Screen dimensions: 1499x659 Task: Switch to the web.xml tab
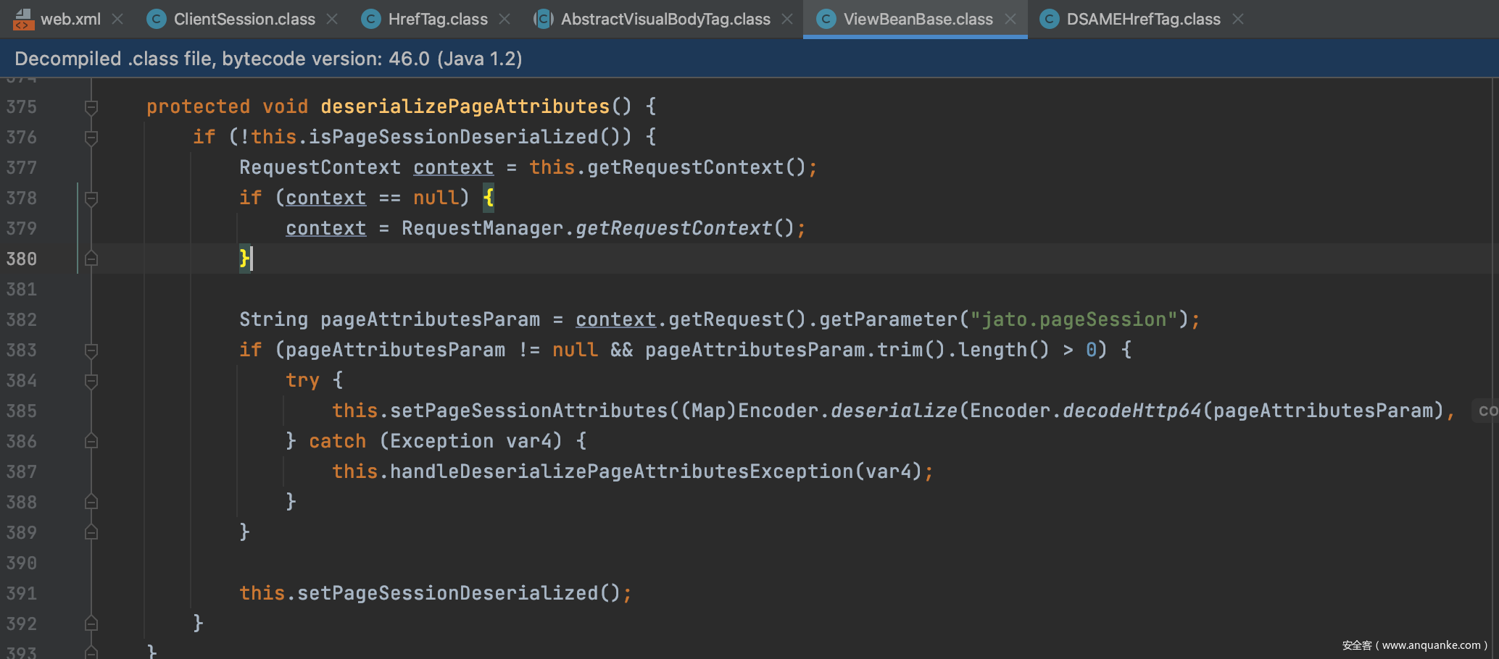tap(70, 20)
